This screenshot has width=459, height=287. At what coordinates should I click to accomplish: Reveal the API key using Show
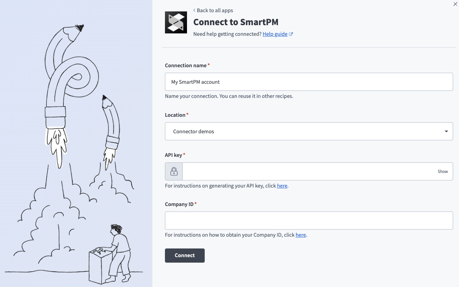click(x=442, y=171)
